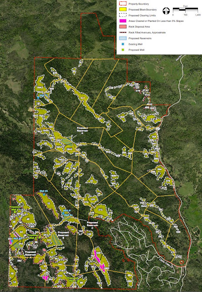Click the block label '9B'

click(81, 282)
